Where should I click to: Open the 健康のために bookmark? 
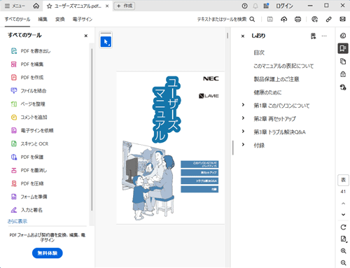click(267, 92)
